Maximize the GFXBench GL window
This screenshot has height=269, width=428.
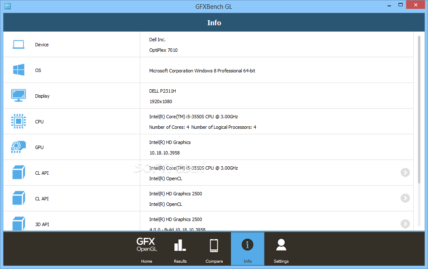401,5
